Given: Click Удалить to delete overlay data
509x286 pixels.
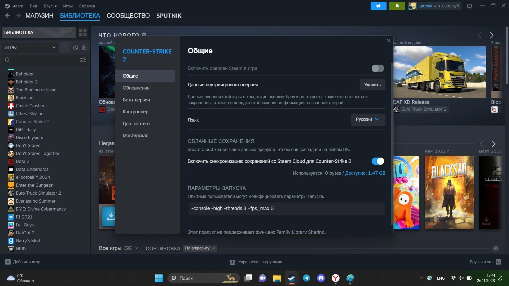Looking at the screenshot, I should click(x=372, y=85).
